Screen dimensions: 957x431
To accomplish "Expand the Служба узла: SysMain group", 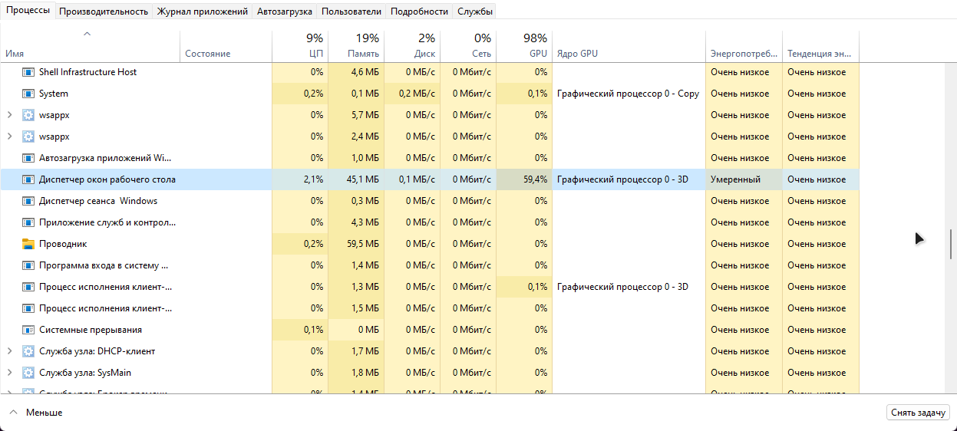I will pyautogui.click(x=9, y=373).
